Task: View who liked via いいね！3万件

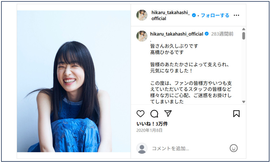Action: (152, 124)
